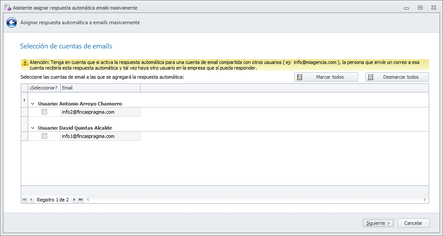Go to previous record in navigator
Screen dimensions: 443x236
click(31, 200)
